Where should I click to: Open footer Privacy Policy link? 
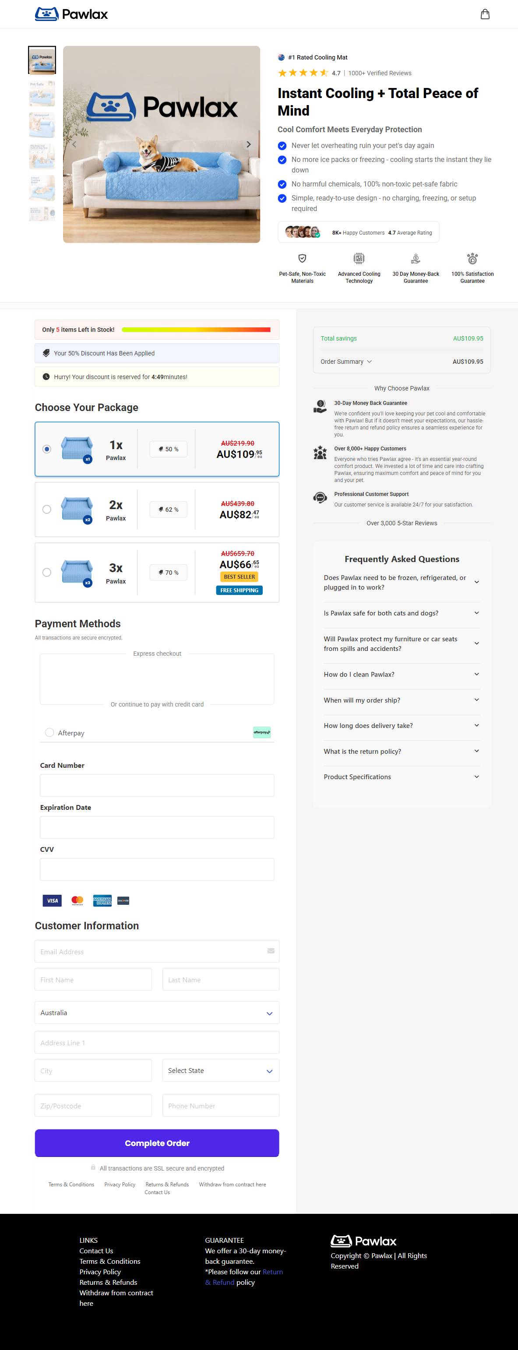coord(100,1271)
